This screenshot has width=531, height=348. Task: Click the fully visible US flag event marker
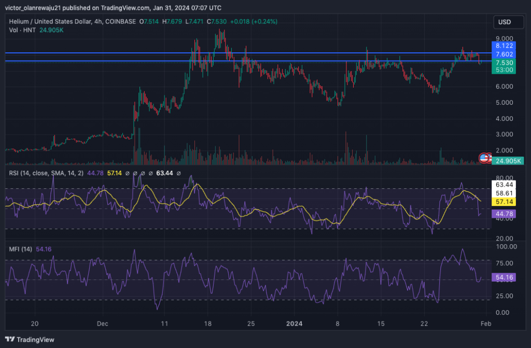[484, 158]
